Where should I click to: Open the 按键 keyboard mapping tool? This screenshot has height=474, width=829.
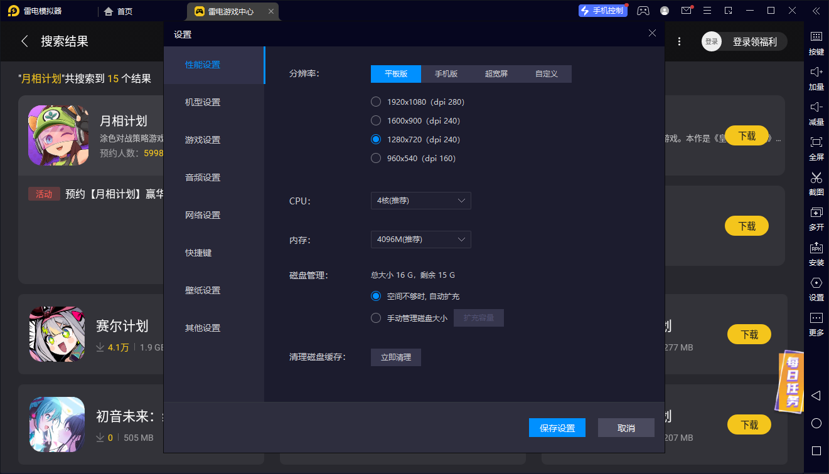click(x=816, y=43)
